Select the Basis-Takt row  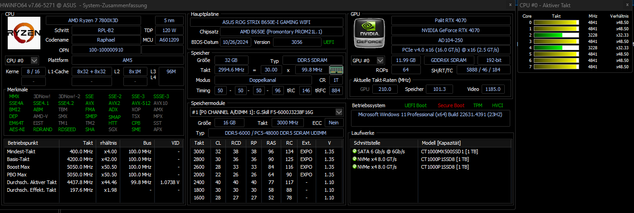(93, 159)
